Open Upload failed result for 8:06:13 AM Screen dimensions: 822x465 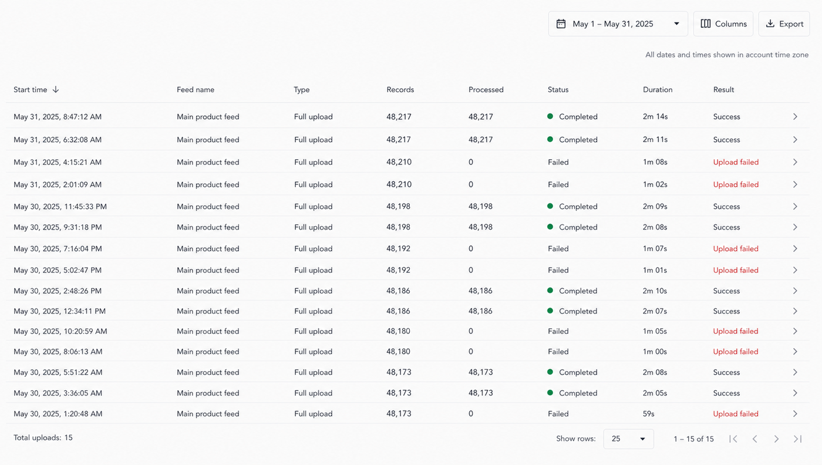pos(736,352)
